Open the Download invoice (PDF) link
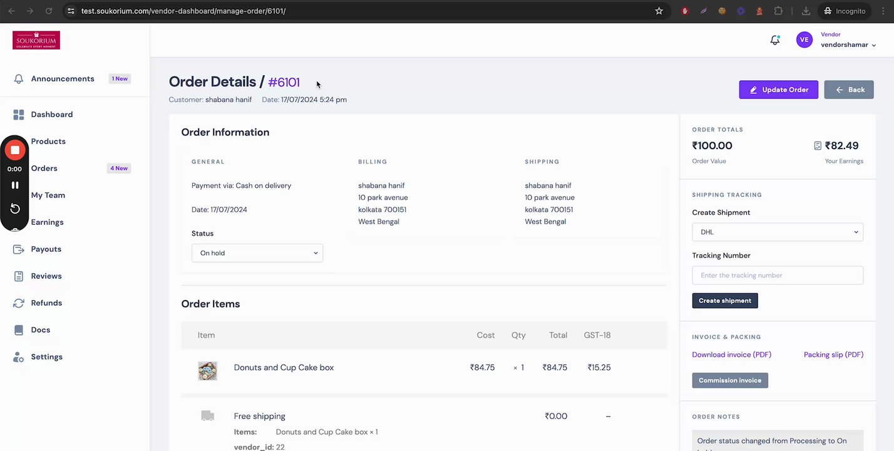The width and height of the screenshot is (894, 451). (731, 355)
